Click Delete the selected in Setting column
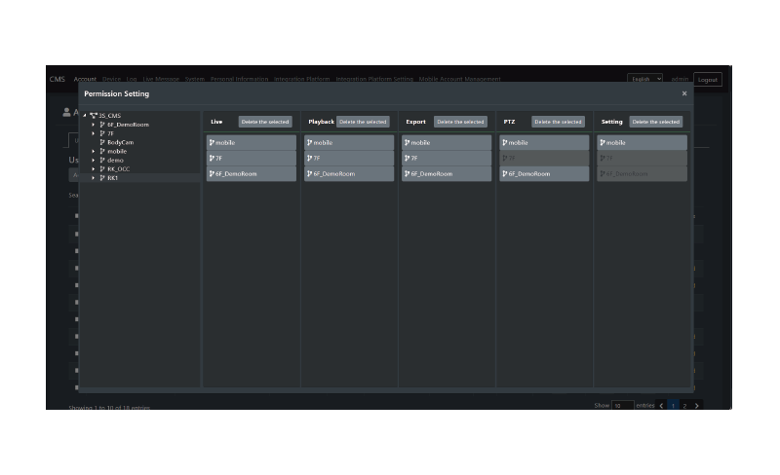This screenshot has height=475, width=780. [x=655, y=122]
